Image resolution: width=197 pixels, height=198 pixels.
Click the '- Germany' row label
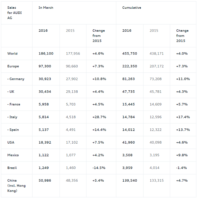point(16,79)
